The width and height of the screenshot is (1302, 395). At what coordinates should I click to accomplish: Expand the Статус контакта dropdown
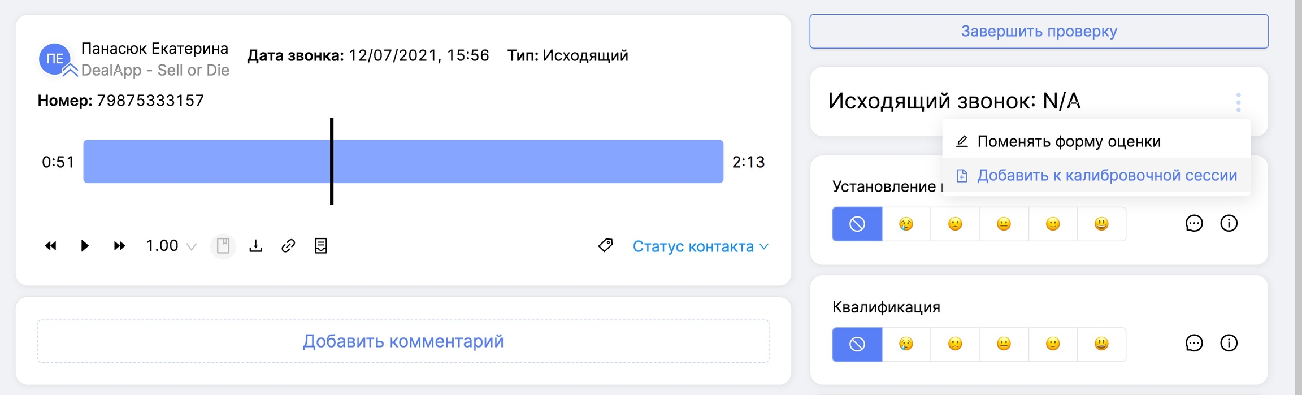pos(700,246)
